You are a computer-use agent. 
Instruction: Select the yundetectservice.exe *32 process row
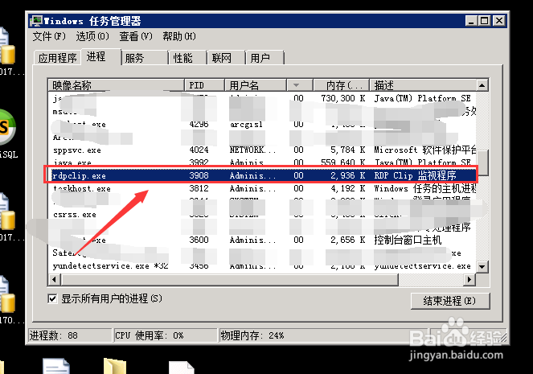261,266
